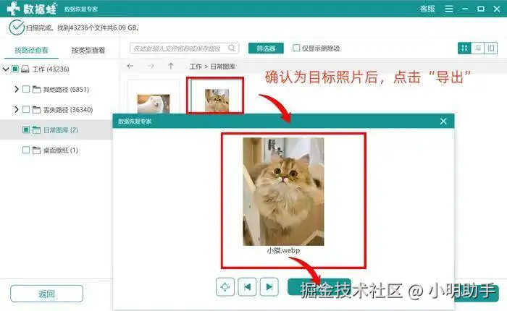Image resolution: width=507 pixels, height=311 pixels.
Task: Show the next image in preview
Action: 269,287
